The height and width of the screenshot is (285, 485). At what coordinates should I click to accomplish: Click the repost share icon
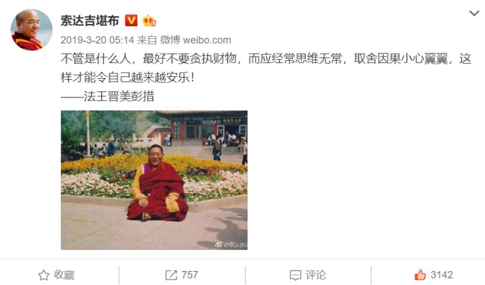[171, 275]
